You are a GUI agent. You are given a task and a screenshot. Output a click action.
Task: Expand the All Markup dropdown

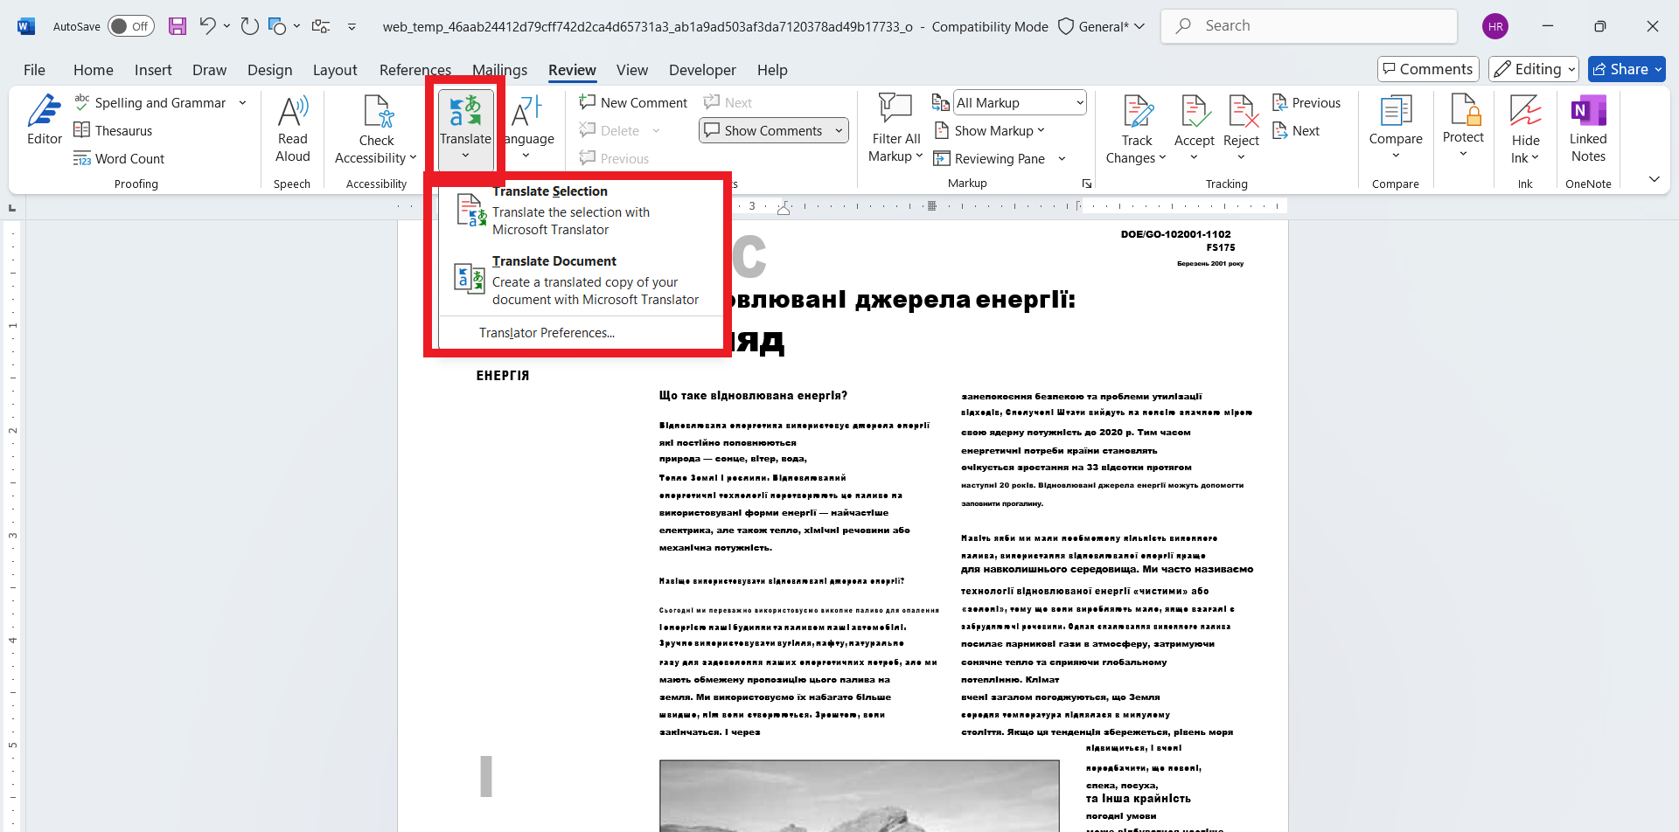click(x=1079, y=103)
